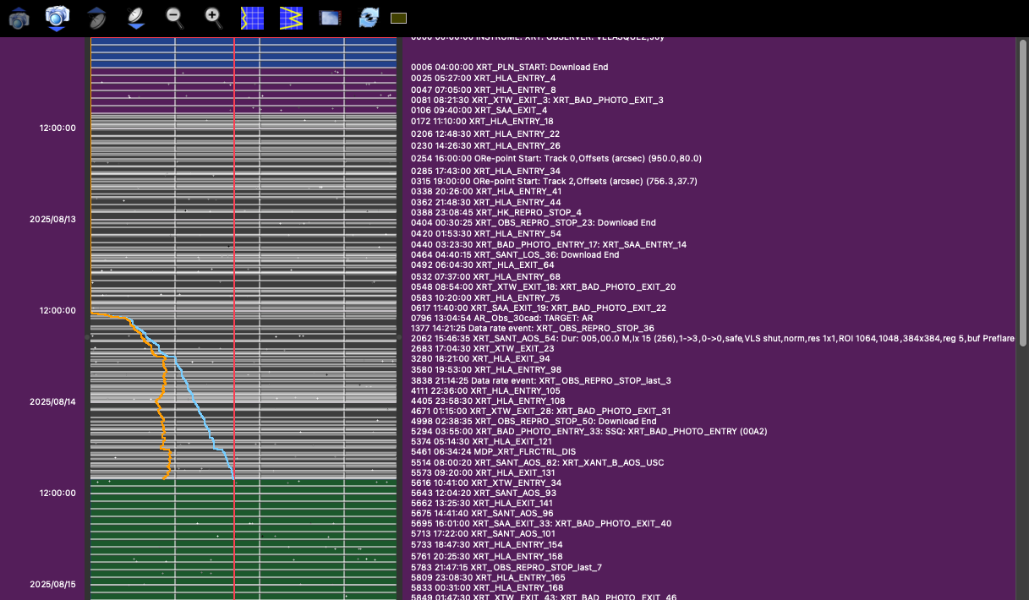
Task: Select the 0006 XRT_PLN_START Download End entry
Action: 509,67
